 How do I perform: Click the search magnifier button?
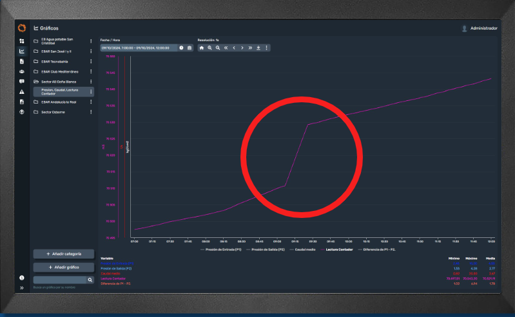90,280
